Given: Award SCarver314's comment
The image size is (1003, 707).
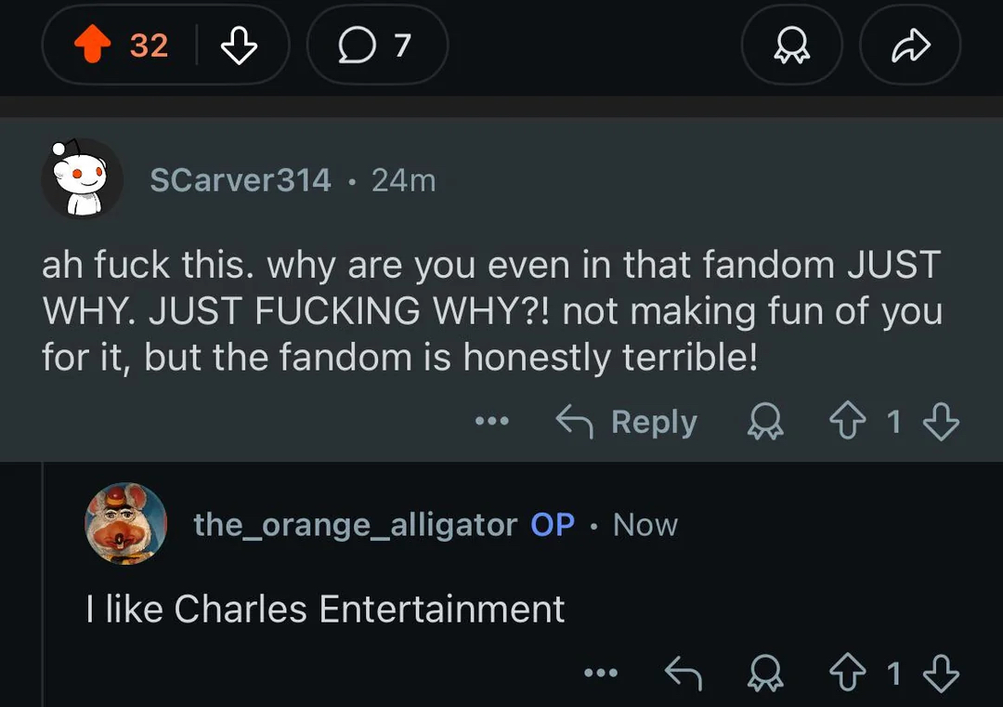Looking at the screenshot, I should pos(764,423).
